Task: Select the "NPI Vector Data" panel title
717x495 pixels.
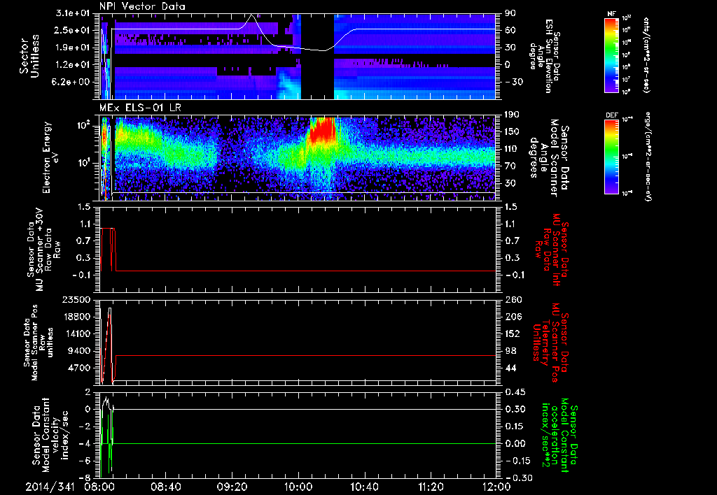Action: (142, 6)
